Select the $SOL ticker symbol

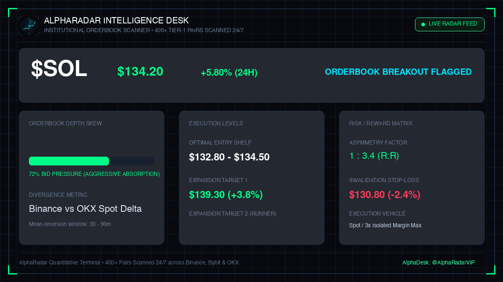click(x=59, y=69)
